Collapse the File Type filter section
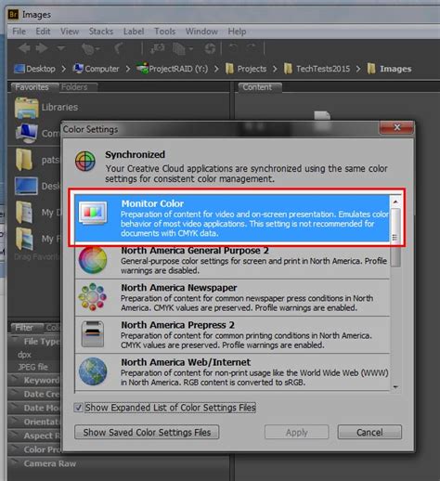This screenshot has width=440, height=481. coord(14,341)
